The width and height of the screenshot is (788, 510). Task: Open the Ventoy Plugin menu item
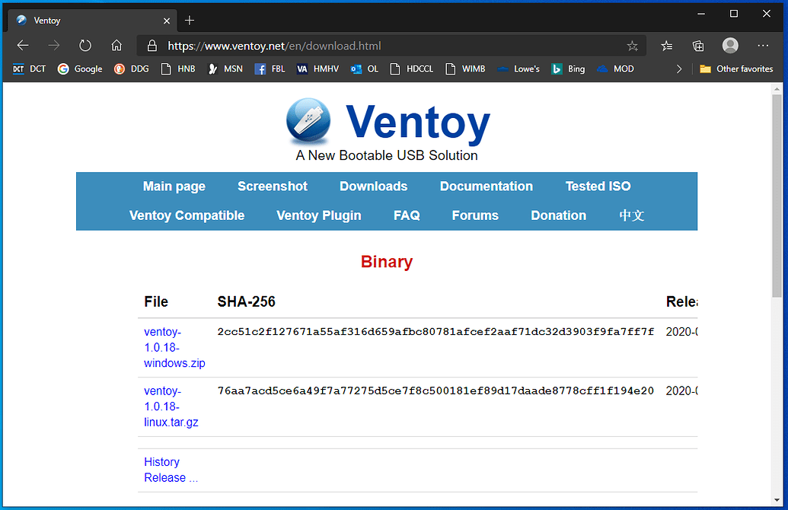tap(318, 215)
